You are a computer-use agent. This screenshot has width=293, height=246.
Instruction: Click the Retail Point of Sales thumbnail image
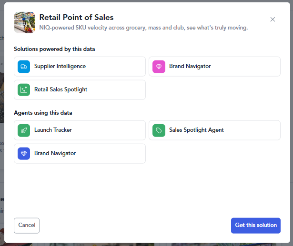24,22
